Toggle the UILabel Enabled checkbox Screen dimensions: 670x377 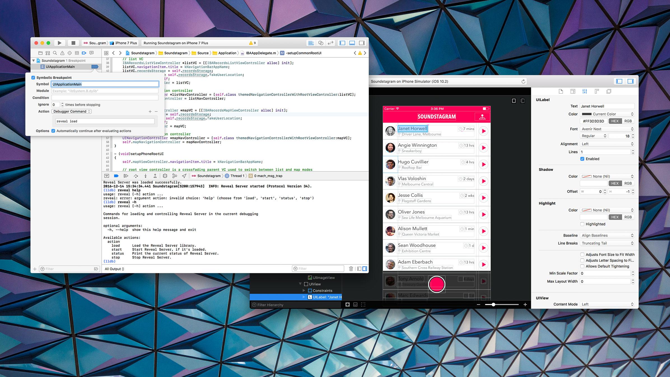[x=582, y=159]
